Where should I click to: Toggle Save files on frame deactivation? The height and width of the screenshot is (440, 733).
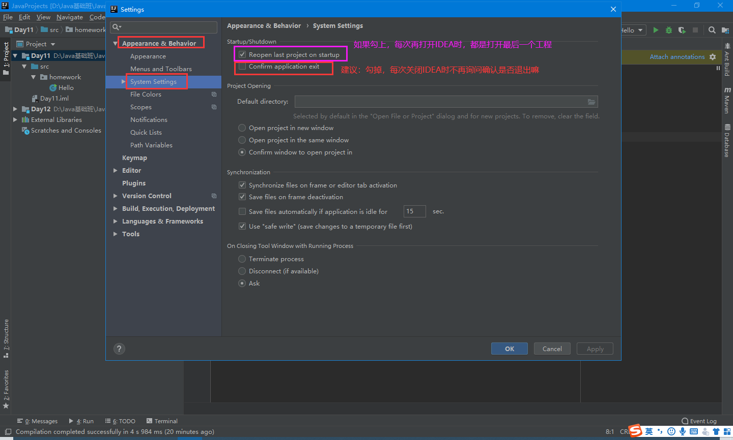click(242, 197)
